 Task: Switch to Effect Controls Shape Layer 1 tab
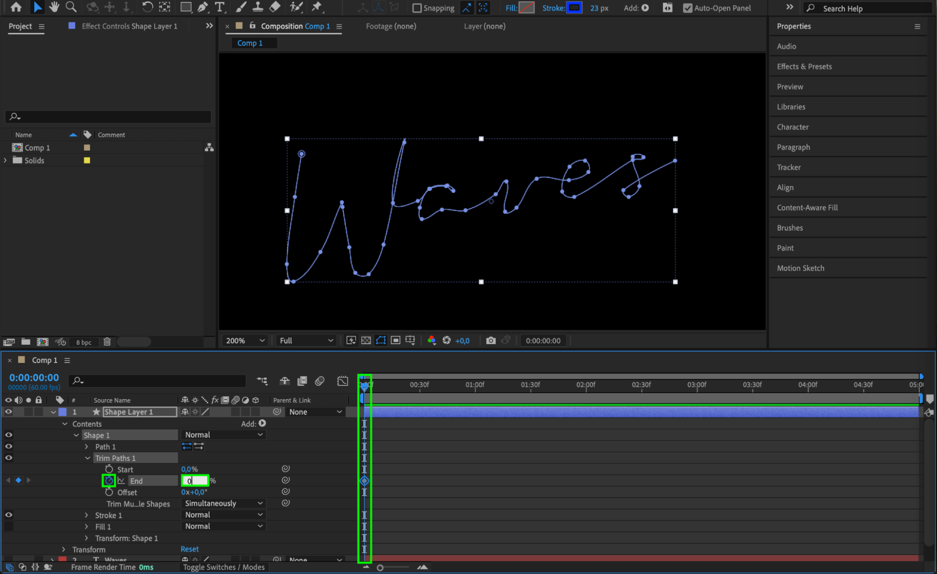129,26
